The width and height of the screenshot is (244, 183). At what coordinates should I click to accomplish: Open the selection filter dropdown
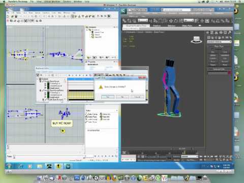pos(143,20)
